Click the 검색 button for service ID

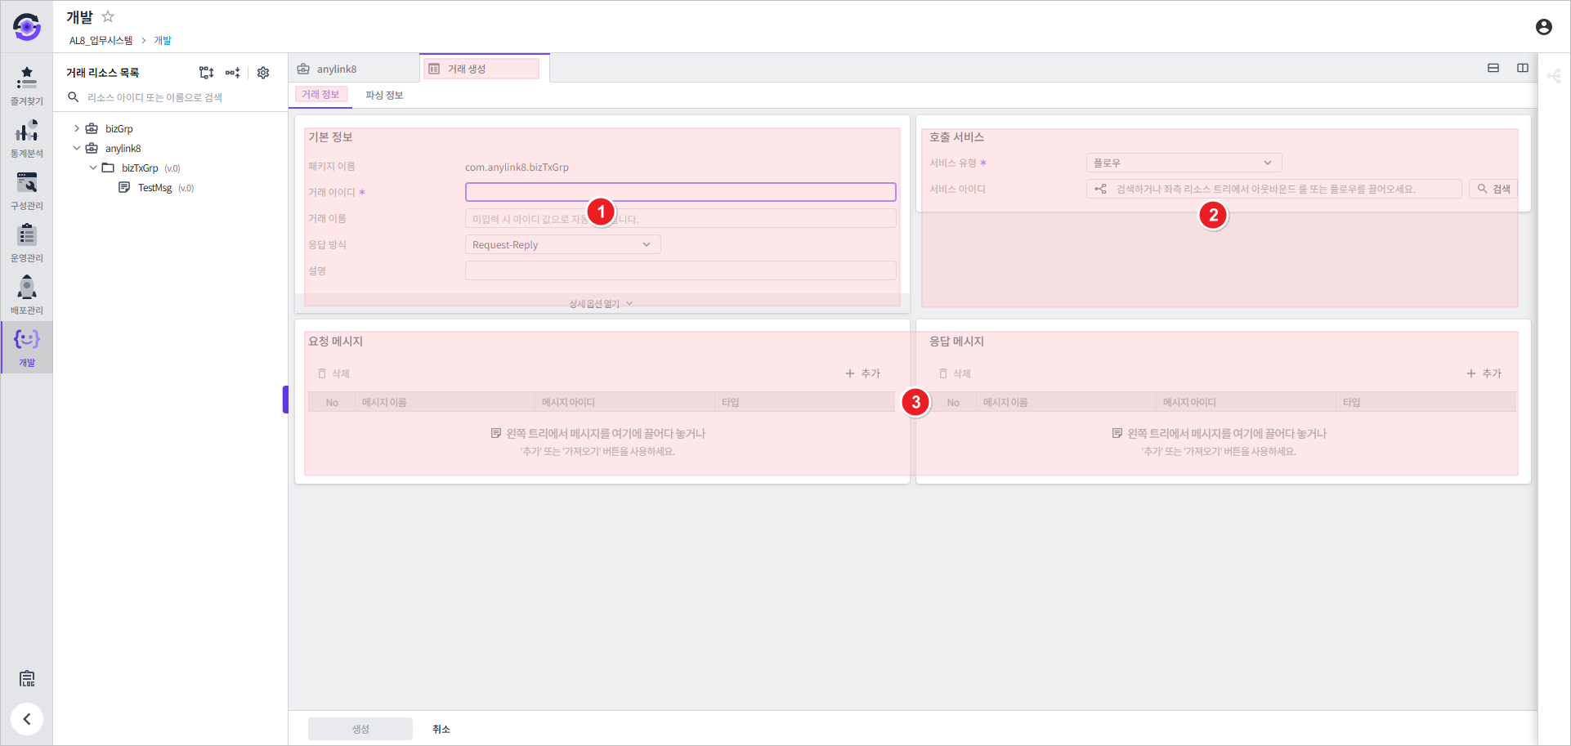[x=1493, y=189]
